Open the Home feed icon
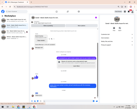 pos(56,11)
